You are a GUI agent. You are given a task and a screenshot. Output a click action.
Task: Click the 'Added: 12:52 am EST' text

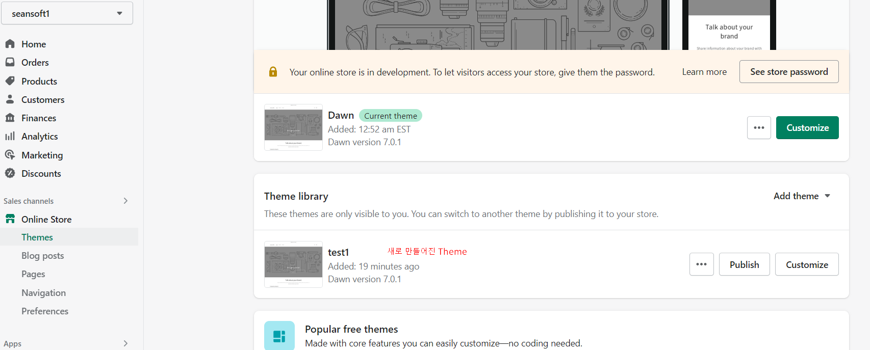click(x=369, y=129)
